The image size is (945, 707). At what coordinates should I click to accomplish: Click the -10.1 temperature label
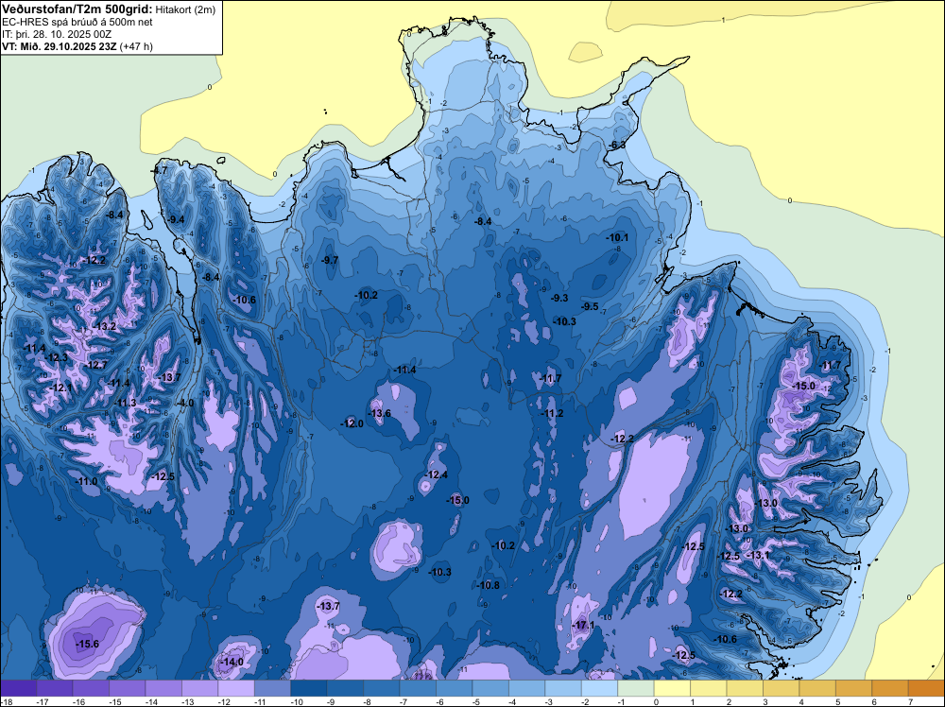[617, 237]
